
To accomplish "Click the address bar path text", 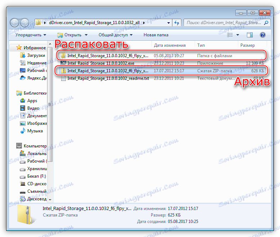I will pos(94,23).
